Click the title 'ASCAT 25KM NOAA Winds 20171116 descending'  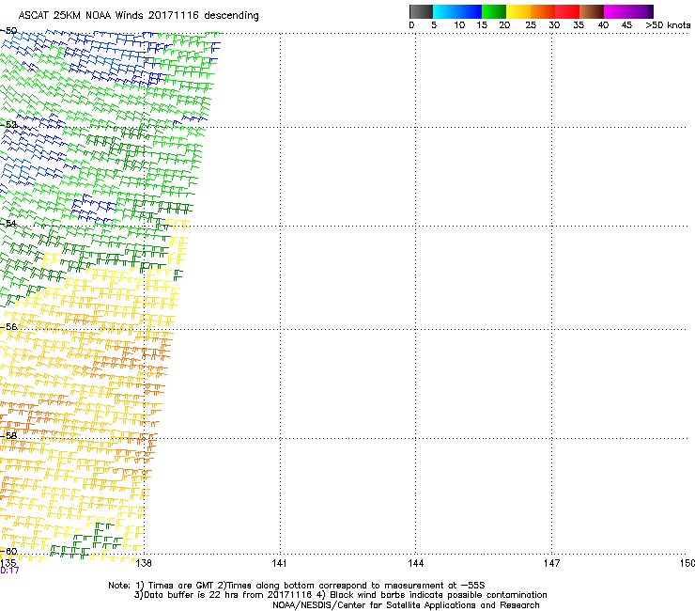(138, 16)
